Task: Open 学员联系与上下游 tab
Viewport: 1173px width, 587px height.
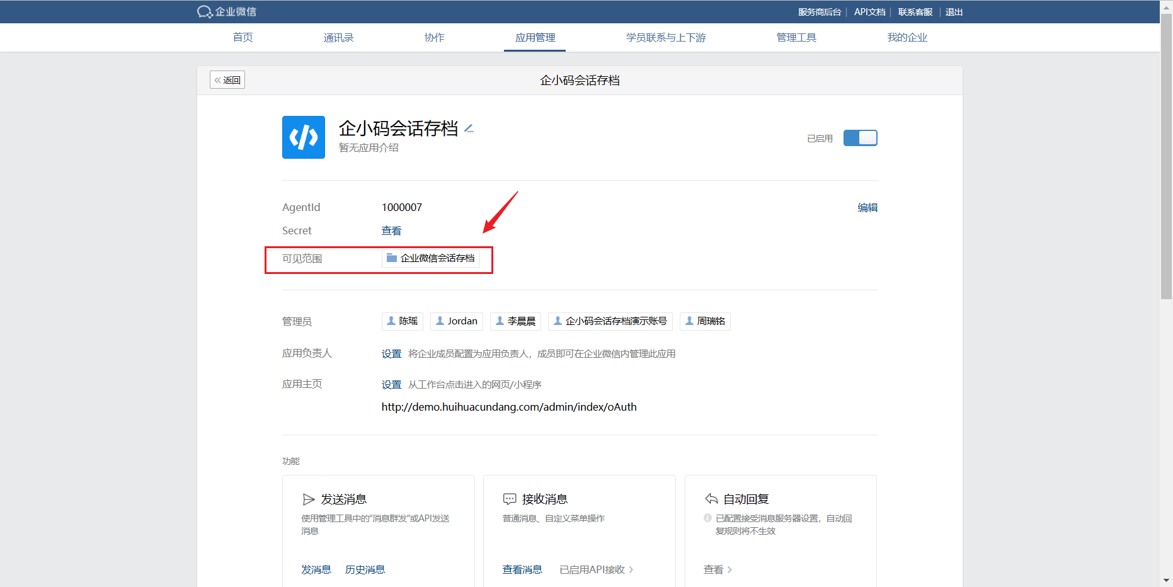Action: click(x=666, y=37)
